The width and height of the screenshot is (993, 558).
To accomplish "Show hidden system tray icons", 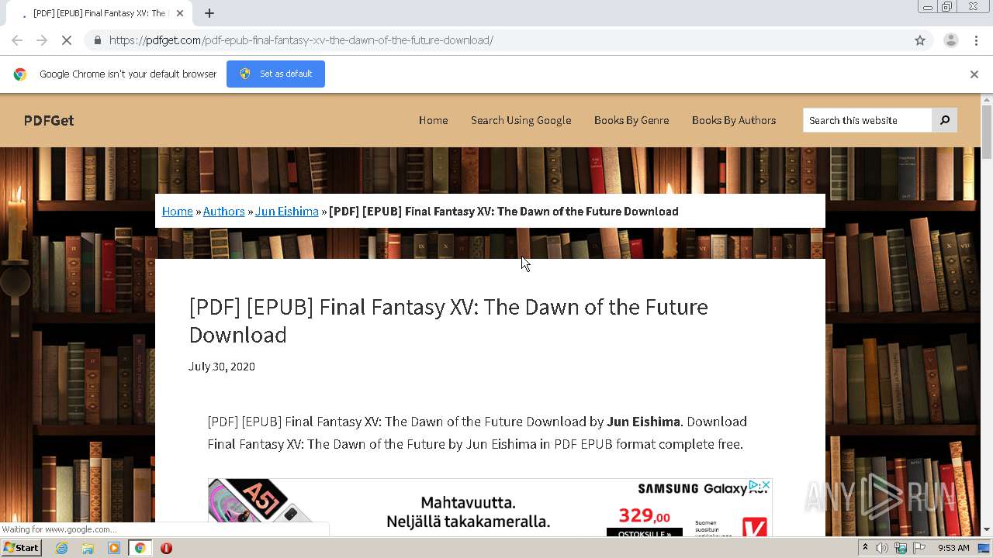I will click(x=865, y=548).
